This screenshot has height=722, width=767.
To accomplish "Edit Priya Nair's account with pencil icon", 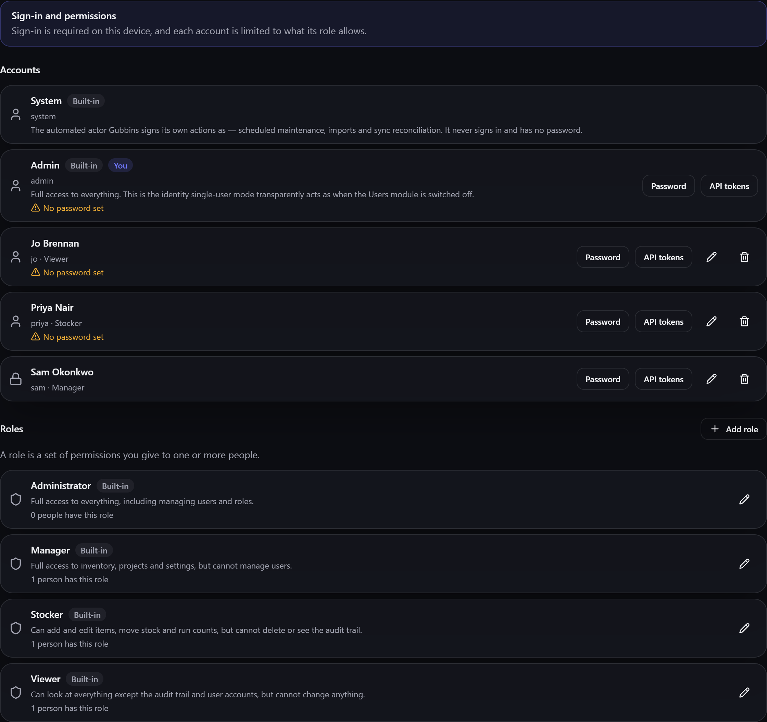I will coord(712,322).
